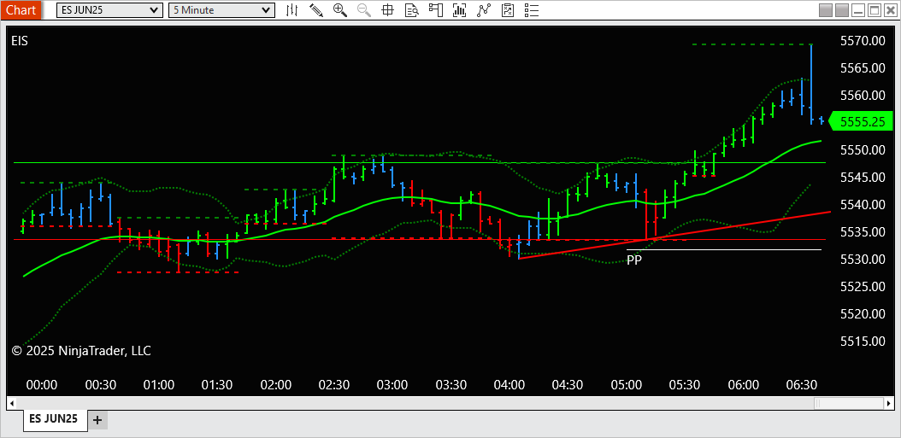Open the indicators bar-chart icon
The image size is (901, 438).
459,9
